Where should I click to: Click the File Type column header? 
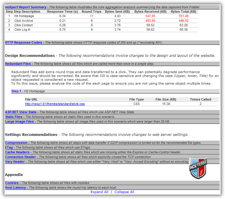point(136,100)
